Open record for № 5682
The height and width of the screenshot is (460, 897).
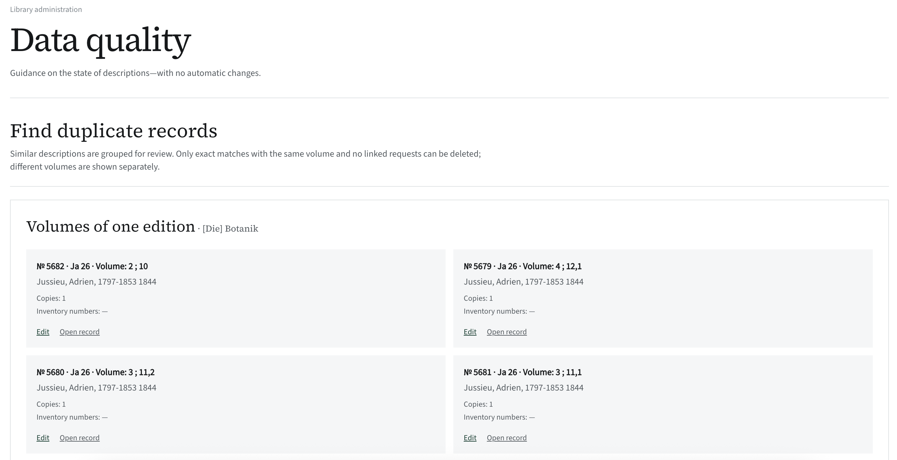pos(79,332)
